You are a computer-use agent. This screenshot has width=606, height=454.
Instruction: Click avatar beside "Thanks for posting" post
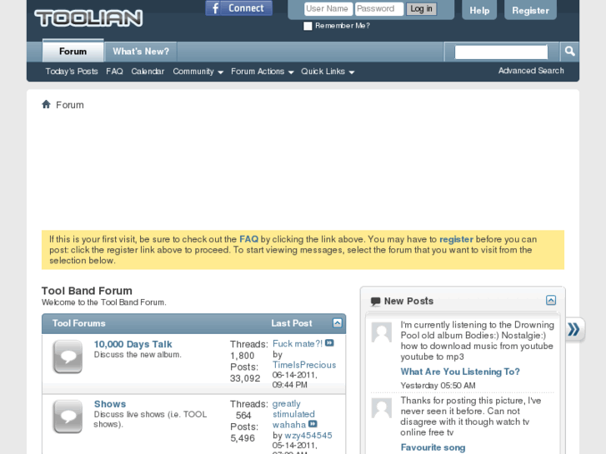point(382,408)
